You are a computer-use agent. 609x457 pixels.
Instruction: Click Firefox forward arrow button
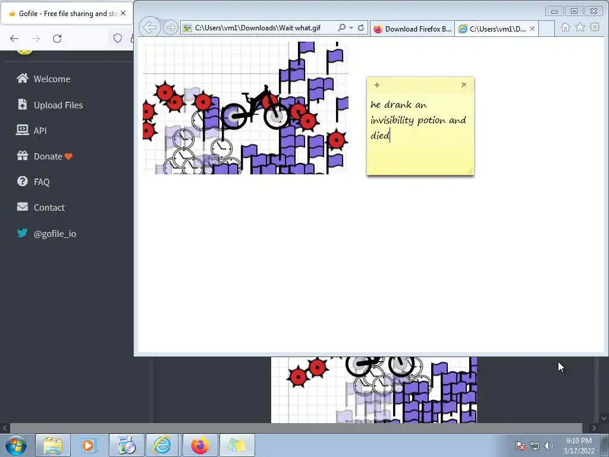tap(36, 39)
